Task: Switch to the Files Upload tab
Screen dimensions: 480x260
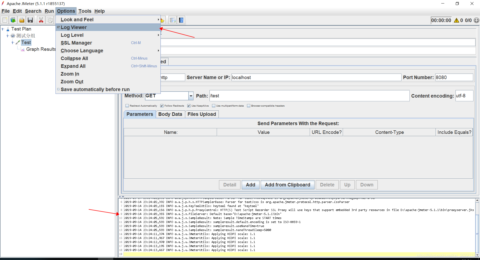Action: pyautogui.click(x=202, y=114)
